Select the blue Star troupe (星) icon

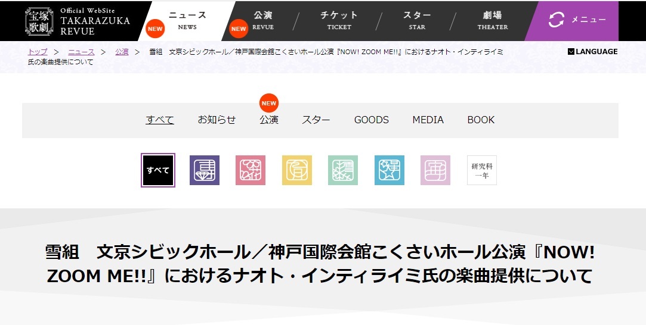[x=390, y=170]
